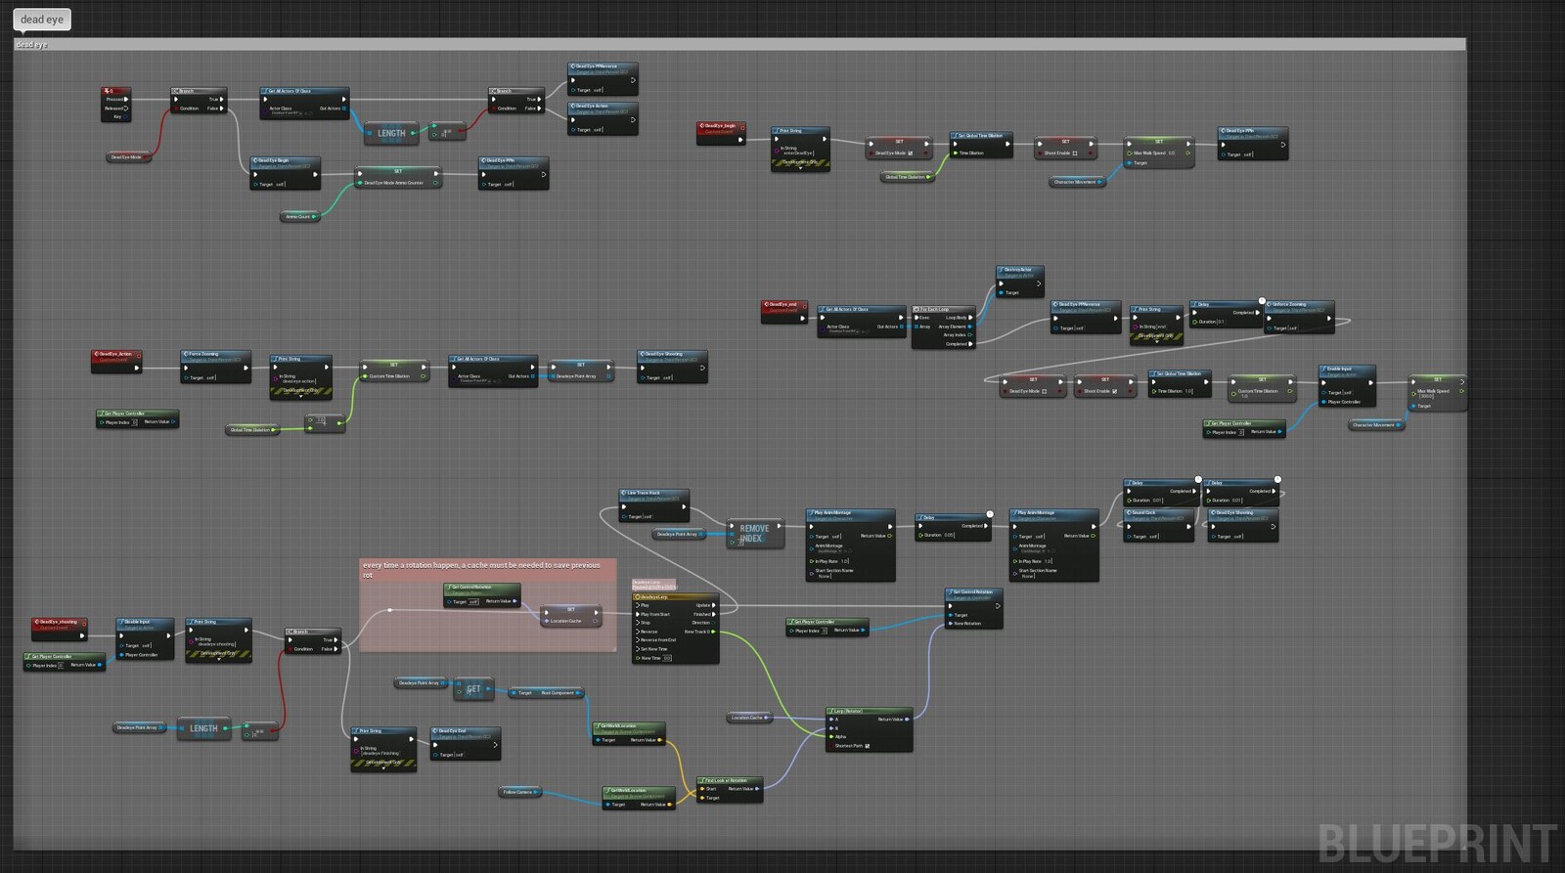The width and height of the screenshot is (1565, 873).
Task: Select the Sound Cock node
Action: point(1159,524)
